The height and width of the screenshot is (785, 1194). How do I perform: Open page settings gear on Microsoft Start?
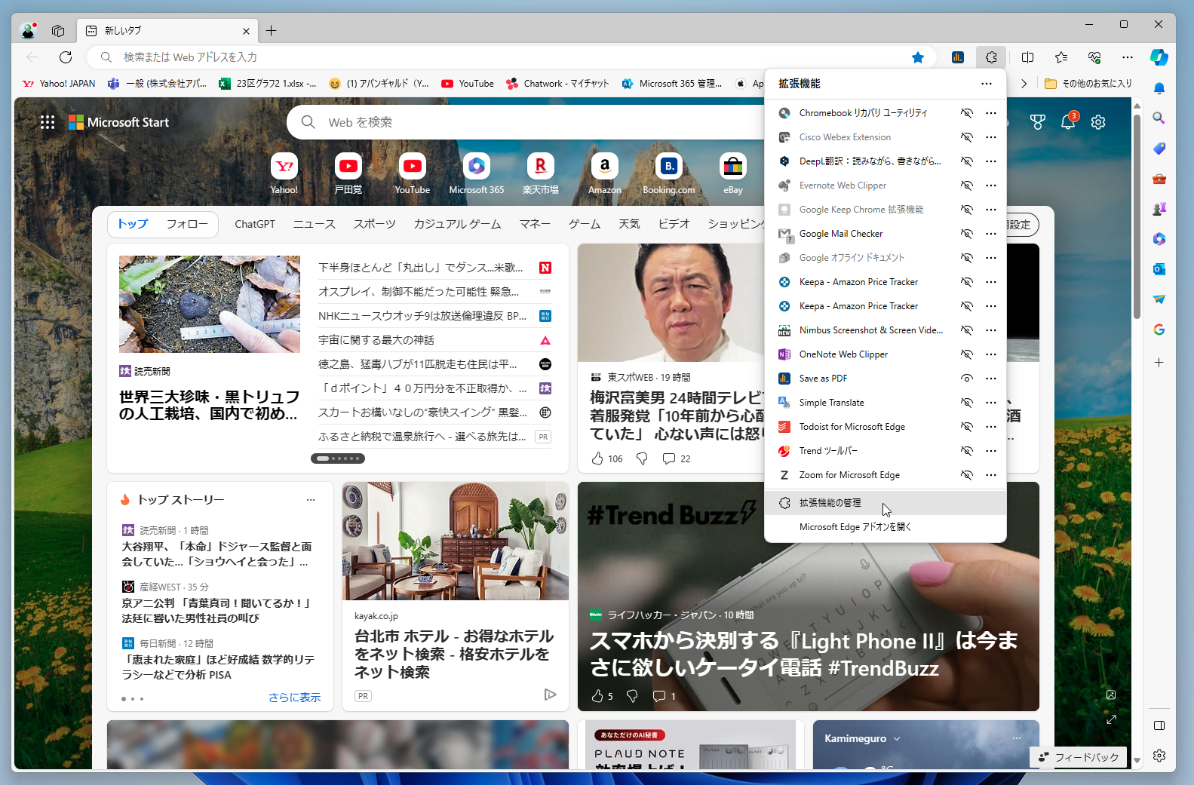point(1098,122)
